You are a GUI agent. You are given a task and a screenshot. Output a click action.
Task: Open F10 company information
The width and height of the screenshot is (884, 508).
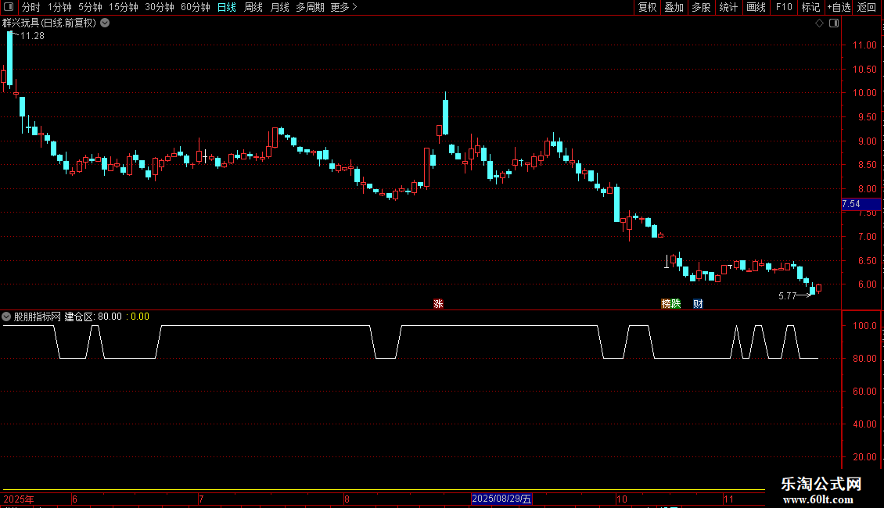tap(784, 7)
